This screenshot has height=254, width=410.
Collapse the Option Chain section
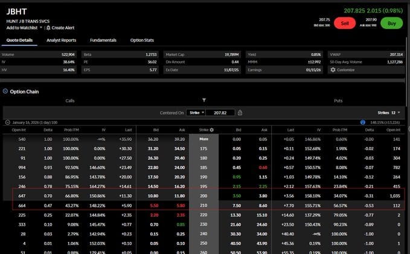[5, 91]
